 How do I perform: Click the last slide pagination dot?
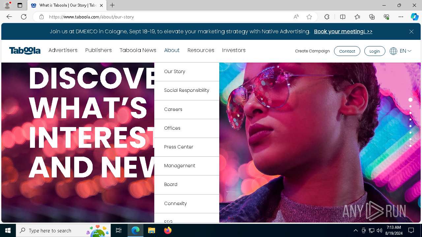point(410,146)
